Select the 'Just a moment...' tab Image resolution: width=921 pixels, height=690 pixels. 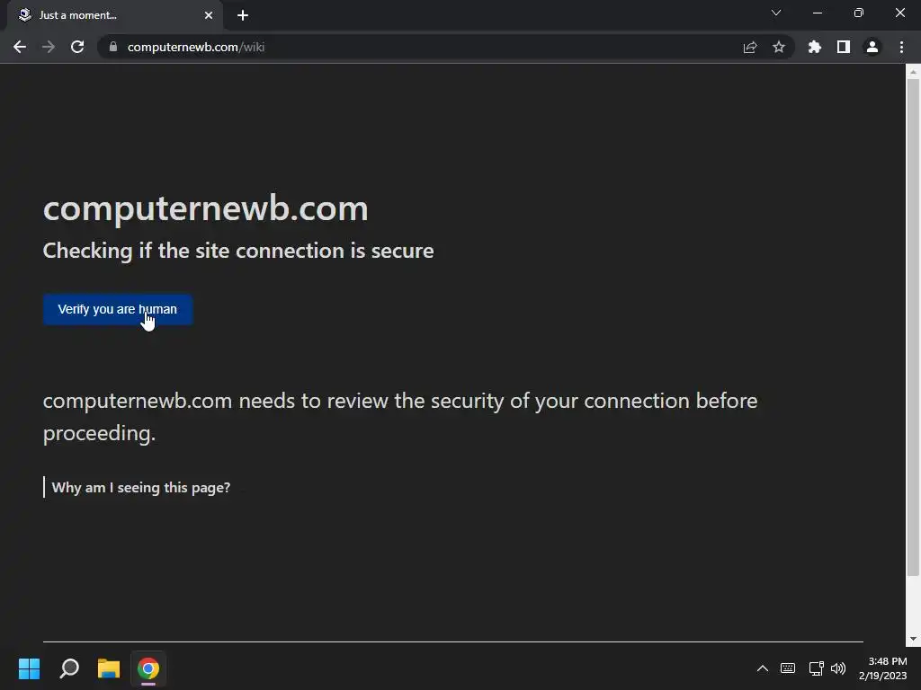tap(115, 15)
